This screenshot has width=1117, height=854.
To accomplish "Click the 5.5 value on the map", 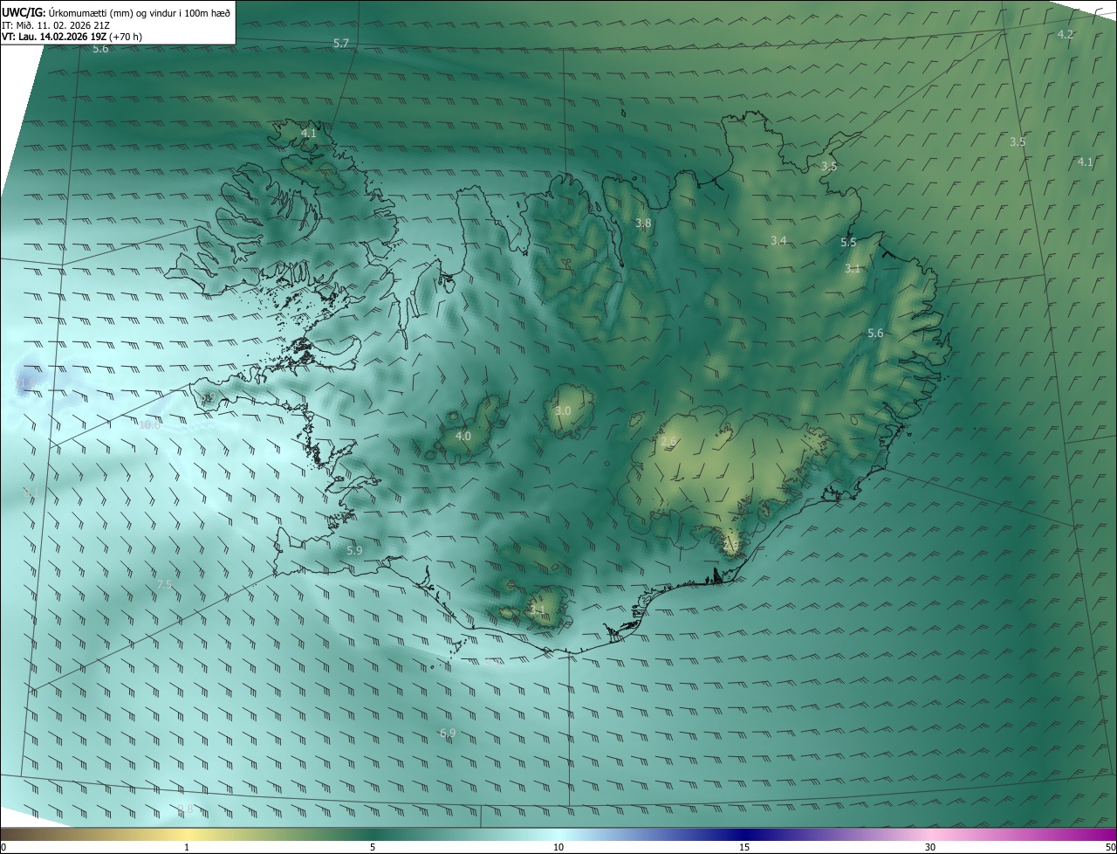I will pyautogui.click(x=848, y=243).
